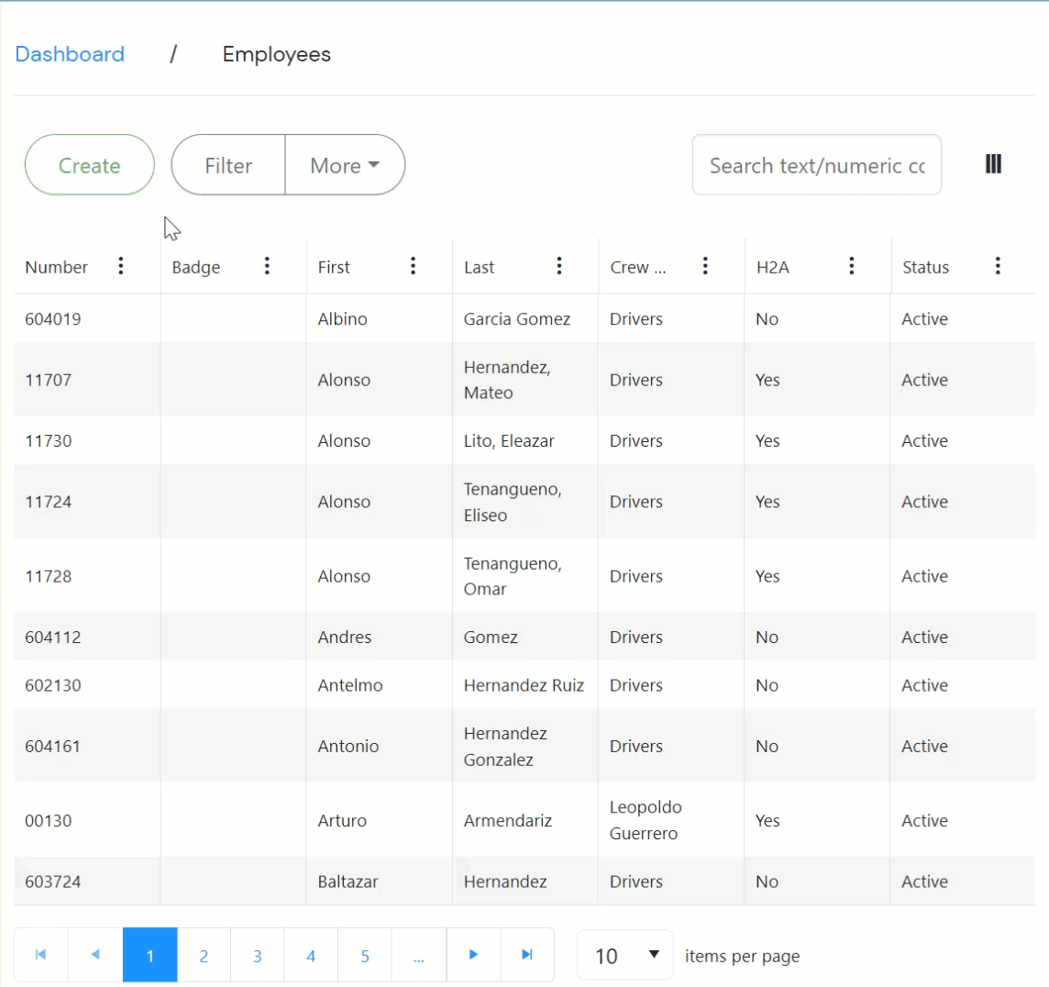Show more pages via ellipsis
Viewport: 1049px width, 987px height.
pyautogui.click(x=419, y=956)
